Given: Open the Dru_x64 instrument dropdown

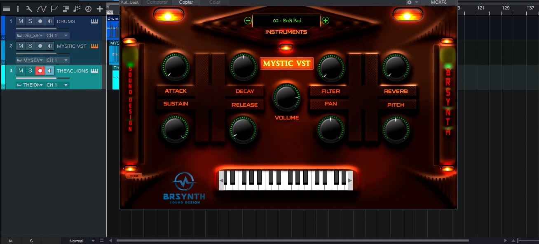Looking at the screenshot, I should [30, 35].
